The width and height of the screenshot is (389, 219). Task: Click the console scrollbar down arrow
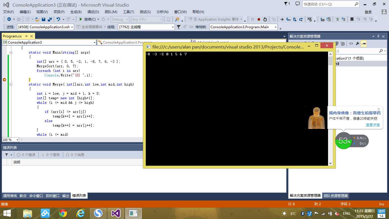[x=330, y=163]
